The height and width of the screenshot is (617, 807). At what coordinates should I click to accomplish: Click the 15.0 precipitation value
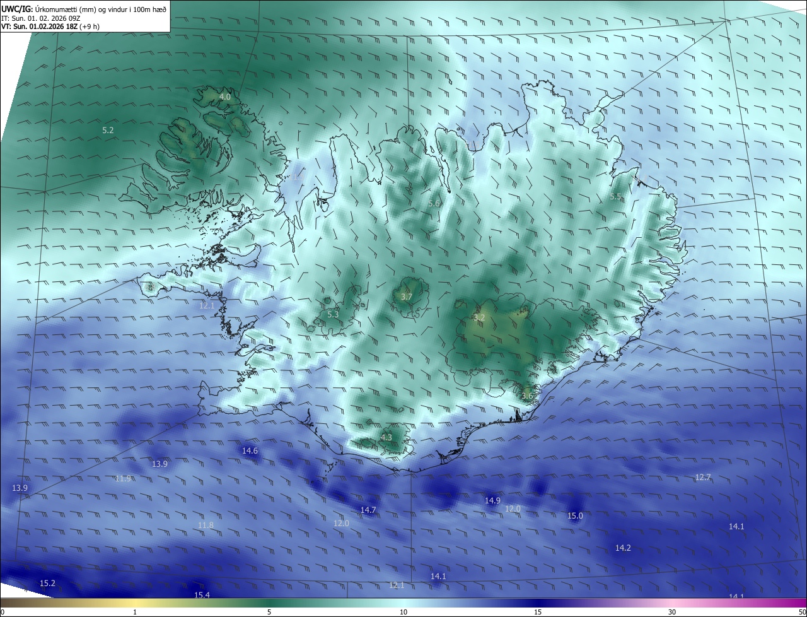575,515
